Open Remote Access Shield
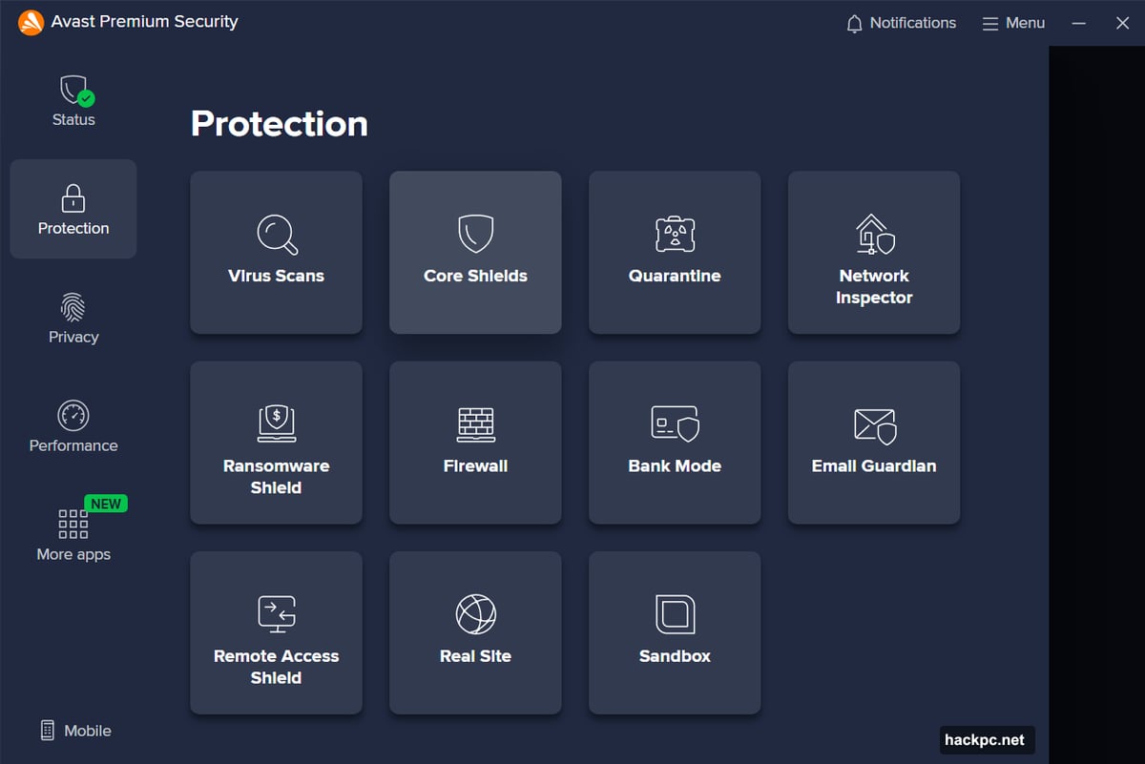Screen dimensions: 1145x764 276,632
